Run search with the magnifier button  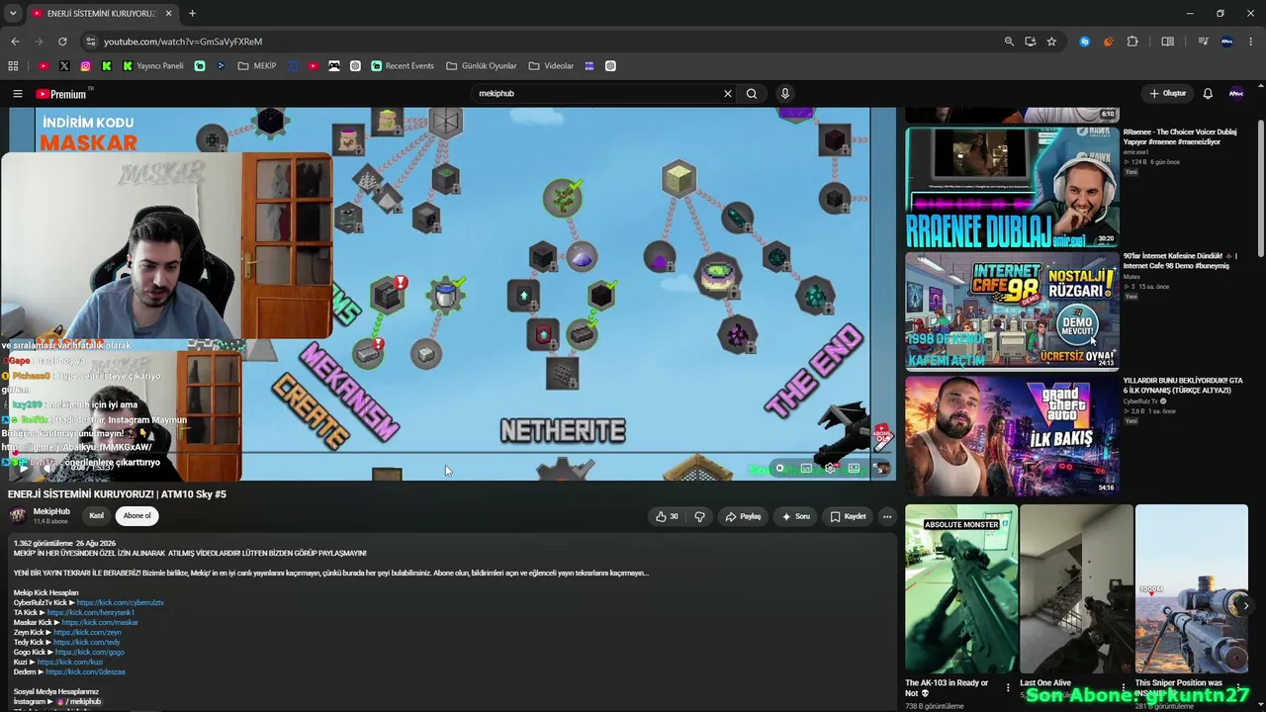point(752,94)
